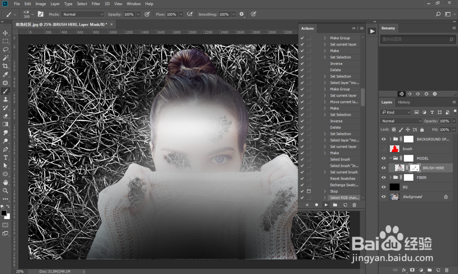This screenshot has width=458, height=274.
Task: Collapse Actions panel with double arrows
Action: [x=354, y=28]
